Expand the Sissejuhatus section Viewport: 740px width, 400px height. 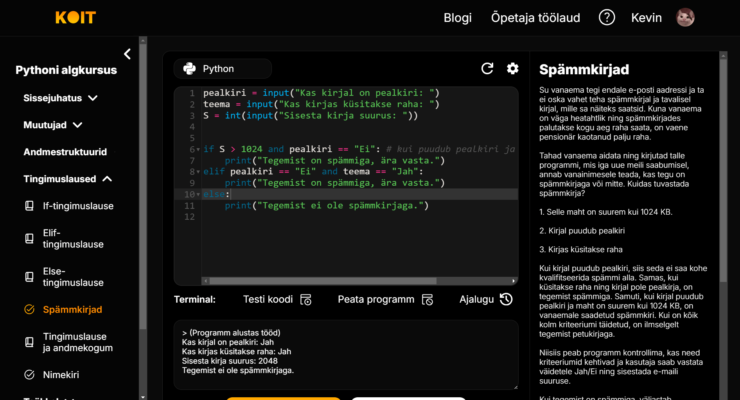60,98
